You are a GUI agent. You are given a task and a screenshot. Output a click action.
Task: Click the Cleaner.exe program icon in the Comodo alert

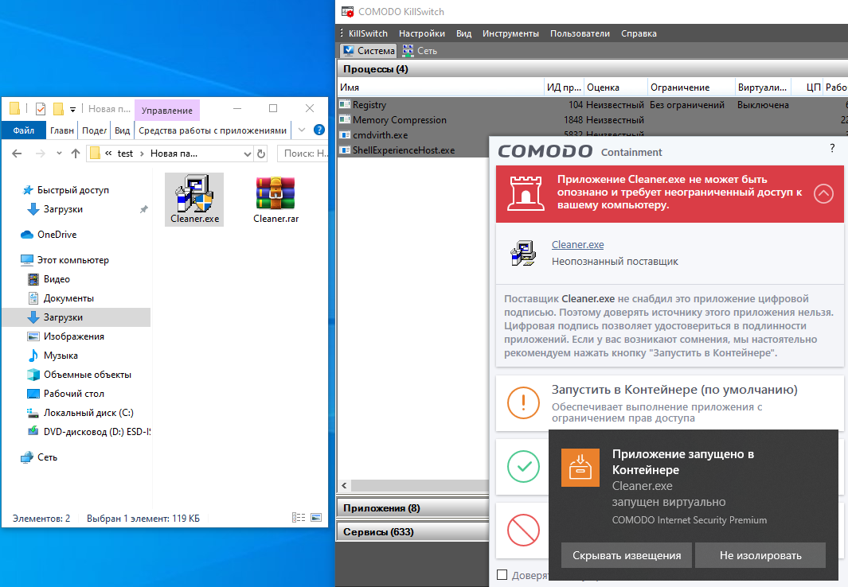click(523, 253)
